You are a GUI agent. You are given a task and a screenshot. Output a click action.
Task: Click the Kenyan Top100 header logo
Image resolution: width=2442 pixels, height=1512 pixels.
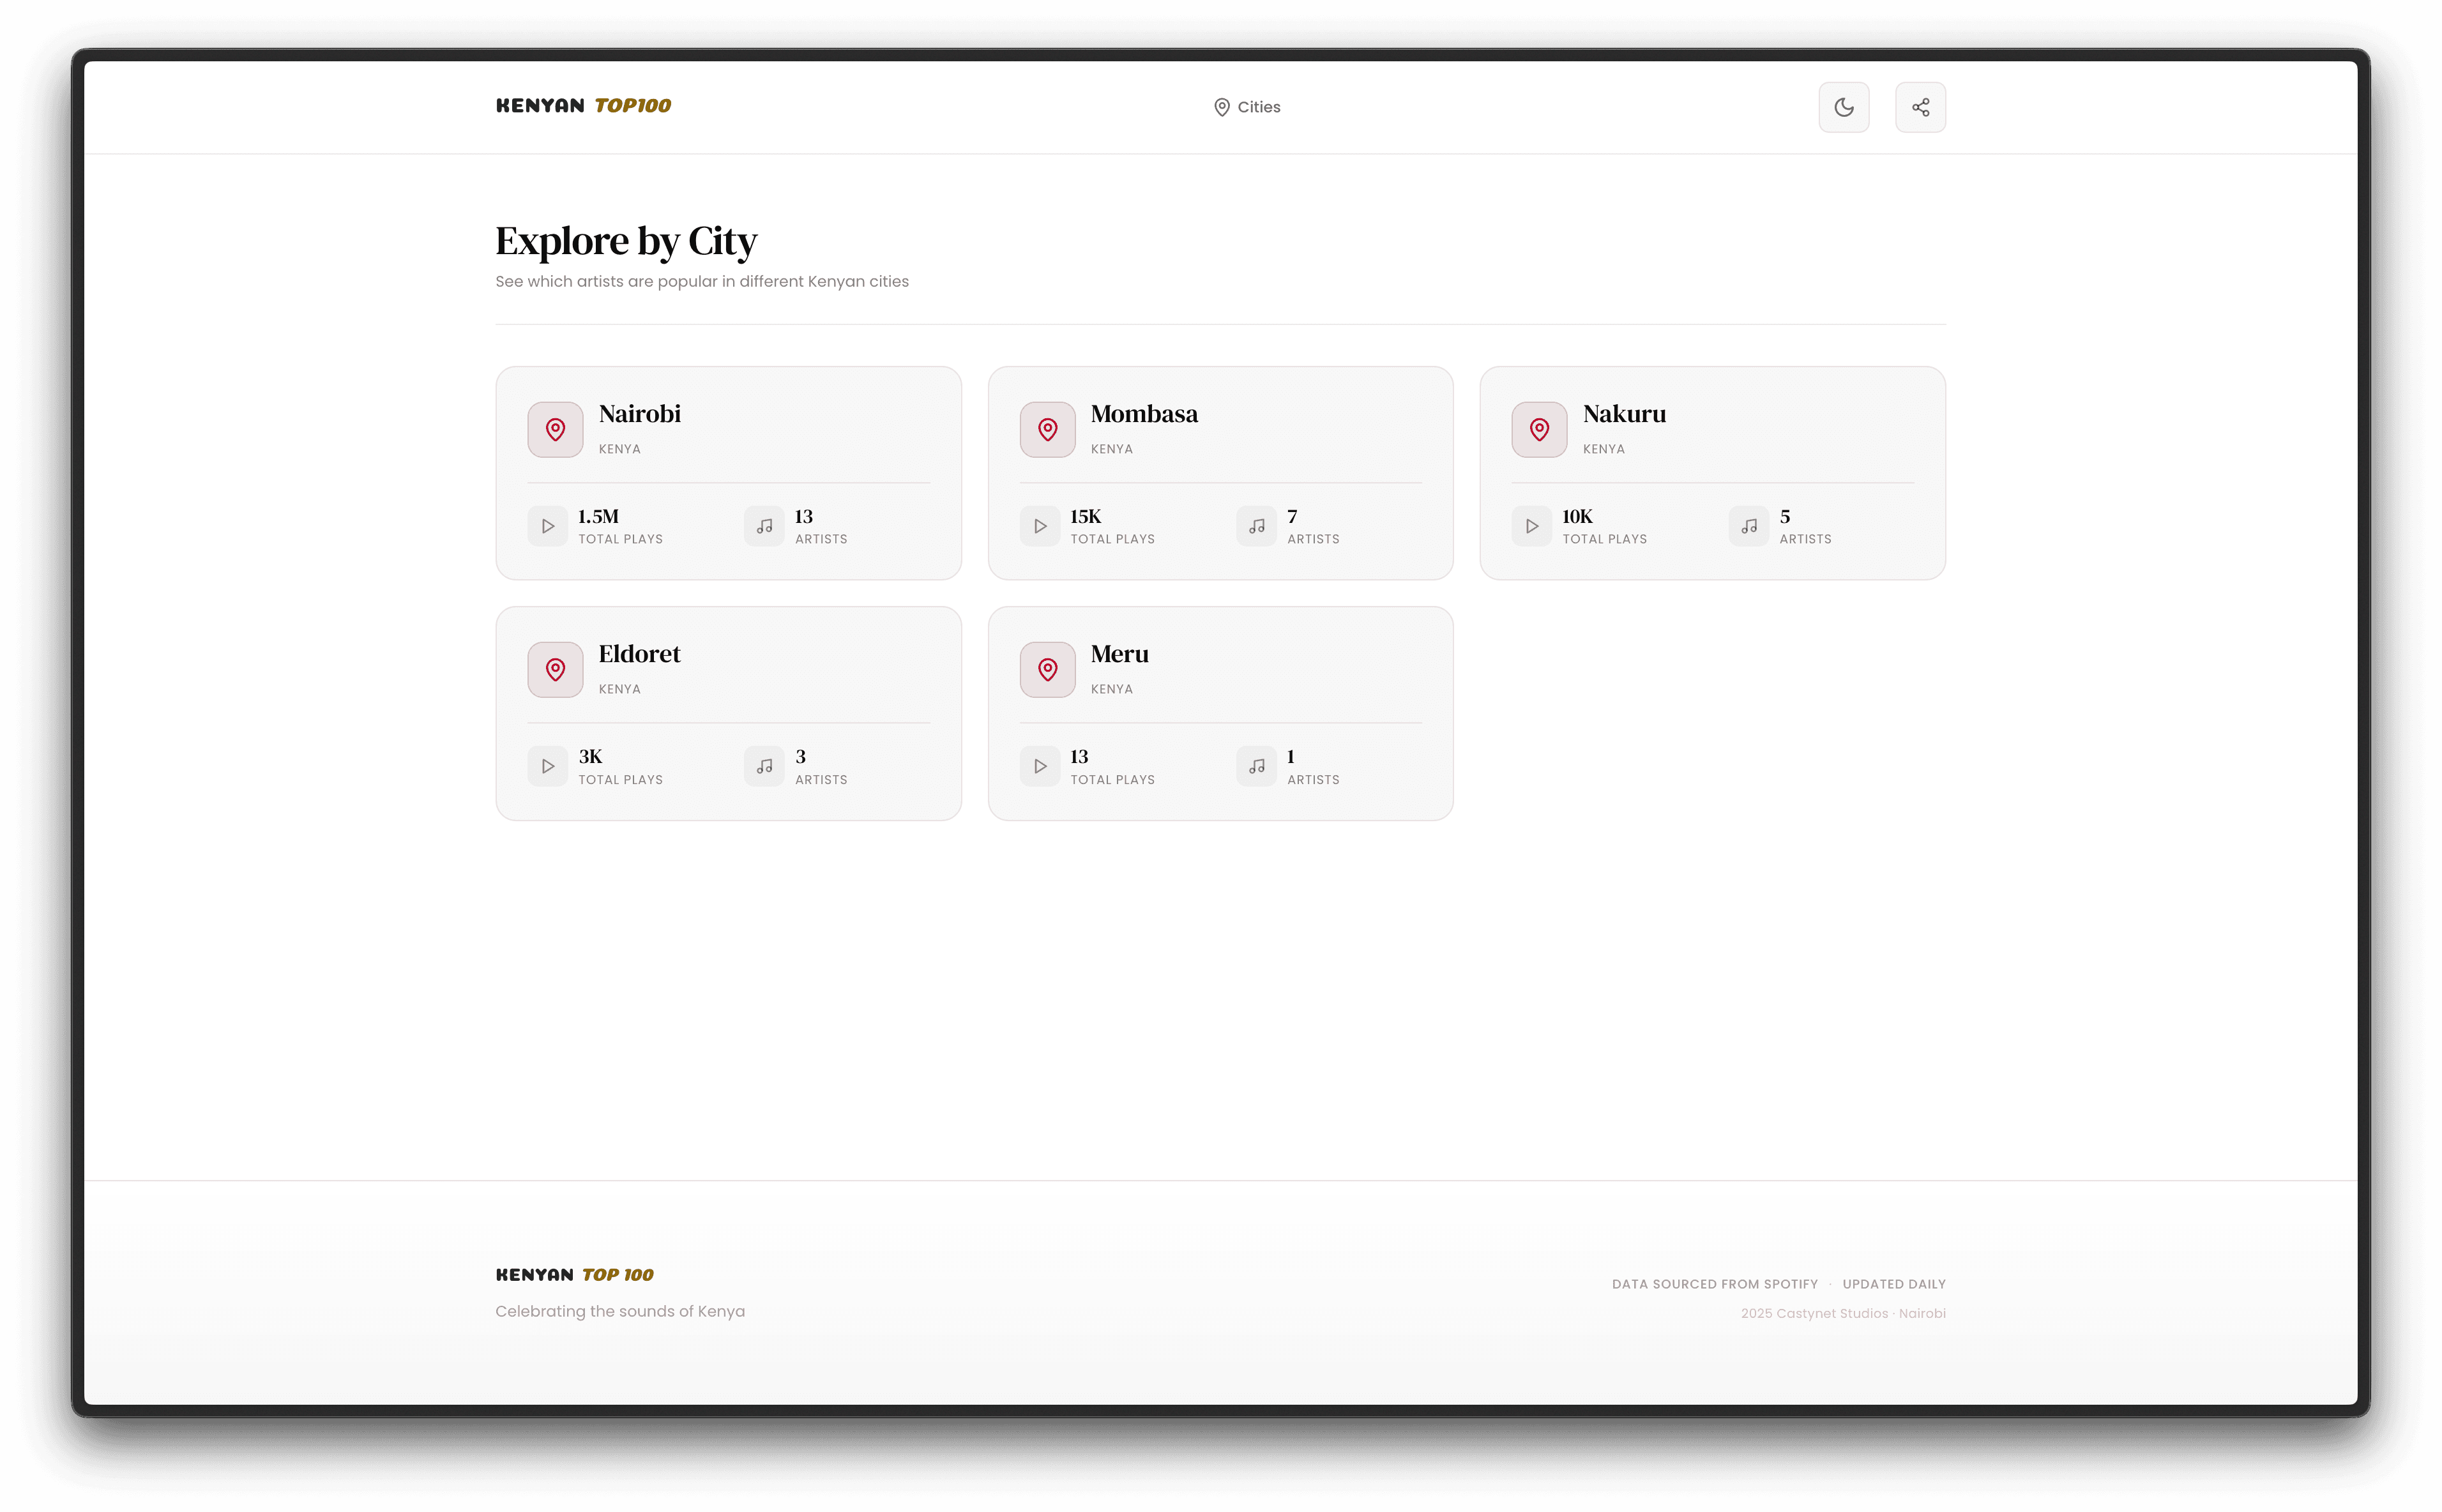tap(582, 105)
